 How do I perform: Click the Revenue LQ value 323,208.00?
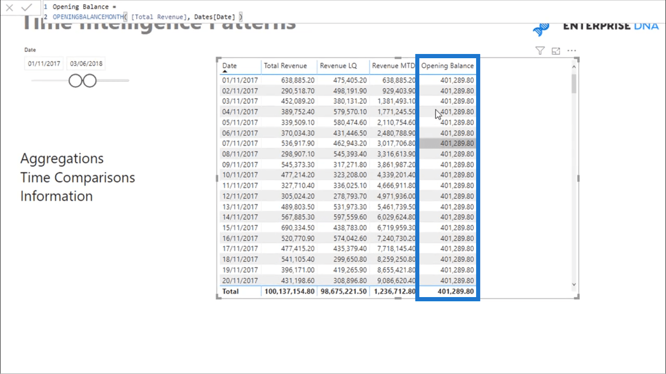tap(350, 175)
